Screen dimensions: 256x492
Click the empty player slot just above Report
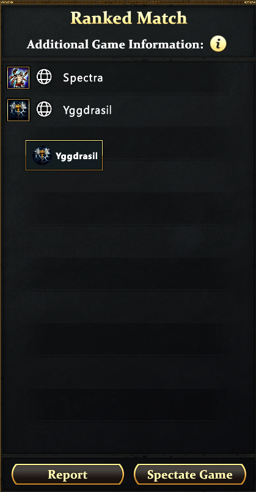(x=128, y=437)
